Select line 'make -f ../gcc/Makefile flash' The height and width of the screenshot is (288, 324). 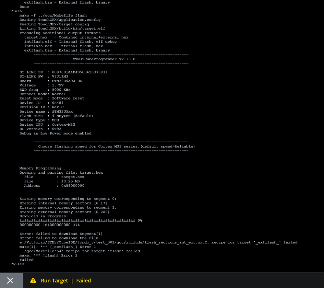pos(53,16)
